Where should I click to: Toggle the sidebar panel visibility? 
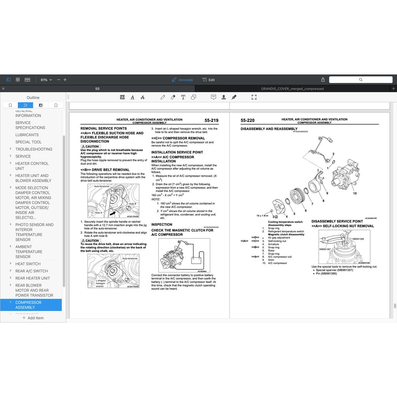click(x=9, y=80)
